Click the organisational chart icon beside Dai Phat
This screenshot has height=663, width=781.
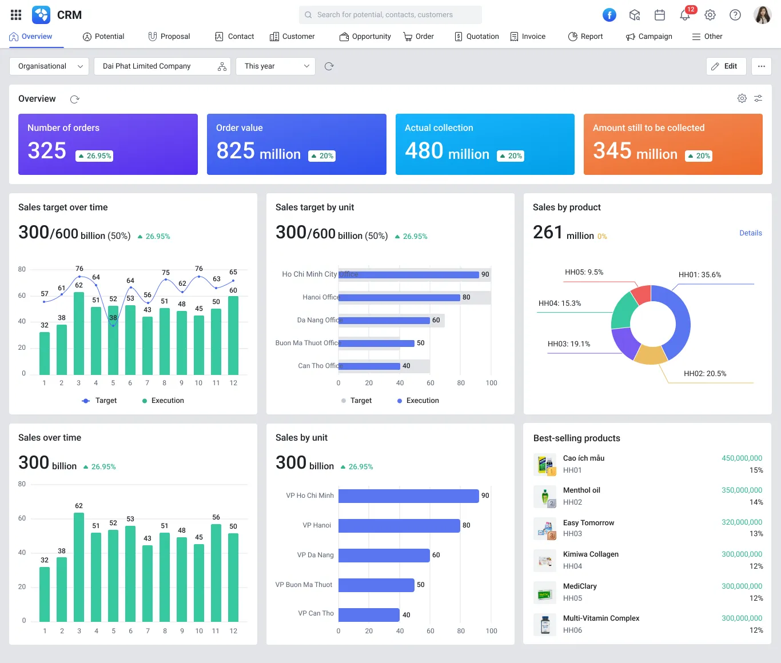(222, 66)
